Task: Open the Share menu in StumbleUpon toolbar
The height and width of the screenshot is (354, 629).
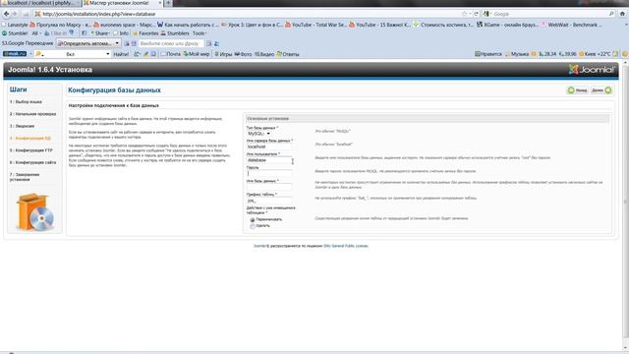Action: 100,33
